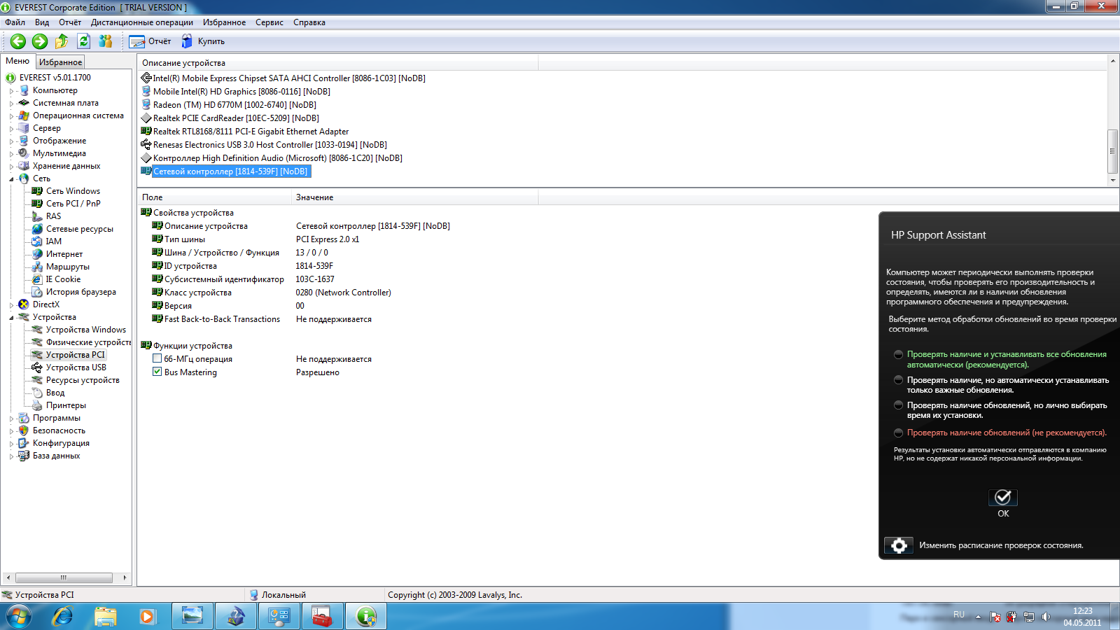The width and height of the screenshot is (1120, 630).
Task: Select automatic install all updates radio option
Action: coord(898,355)
